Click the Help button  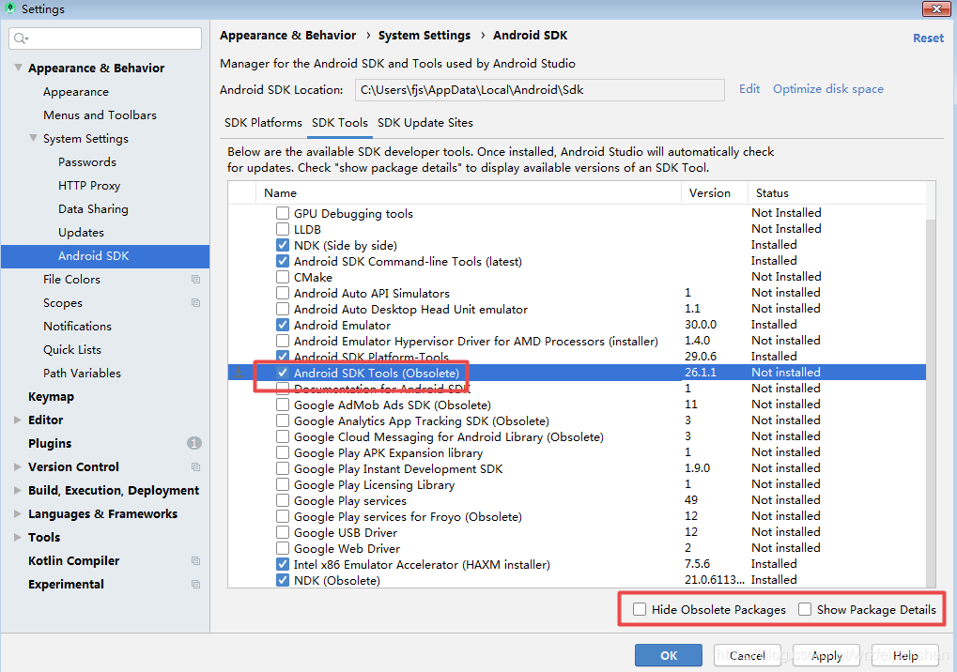[x=905, y=655]
